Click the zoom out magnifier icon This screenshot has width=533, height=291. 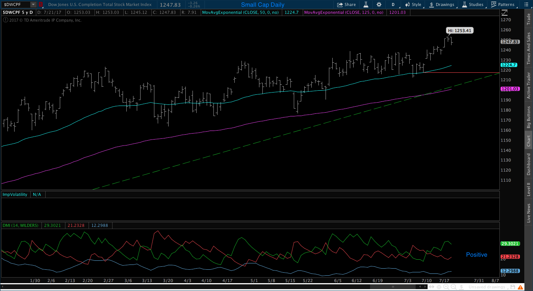454,287
